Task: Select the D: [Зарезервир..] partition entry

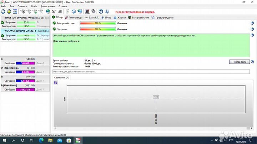Action: click(x=25, y=70)
